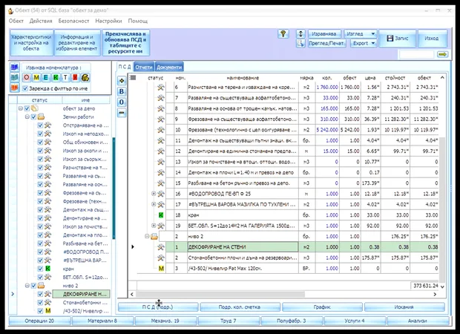Collapse Земни работи tree node
460x334 pixels.
click(27, 117)
